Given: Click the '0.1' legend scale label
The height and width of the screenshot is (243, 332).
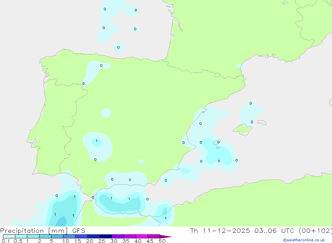Looking at the screenshot, I should pyautogui.click(x=6, y=241).
